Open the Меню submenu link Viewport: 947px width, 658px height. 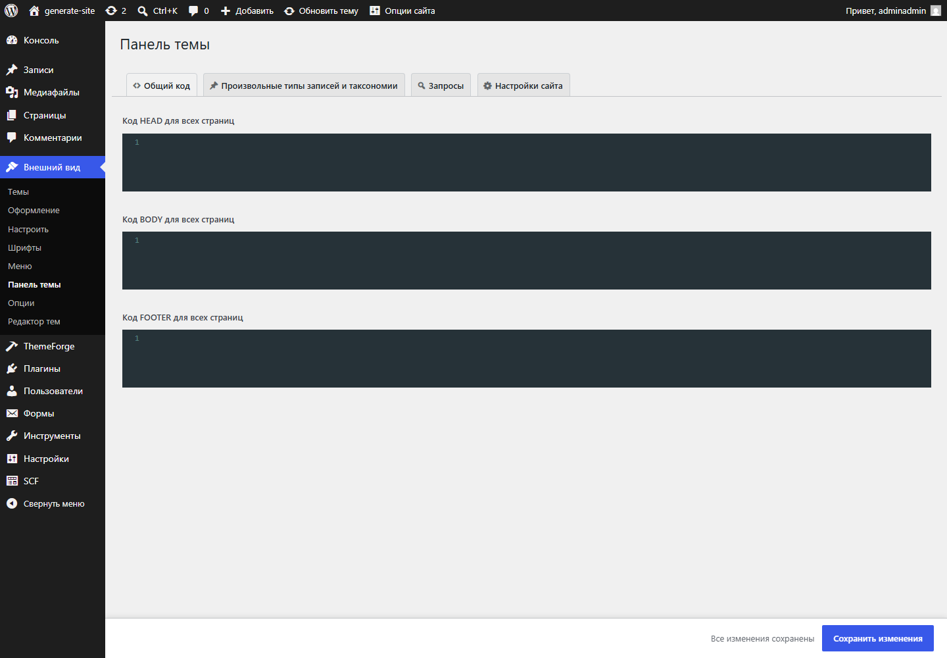pos(20,266)
